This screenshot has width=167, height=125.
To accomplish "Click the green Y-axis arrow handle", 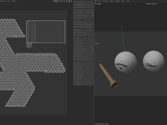I will point(121,27).
